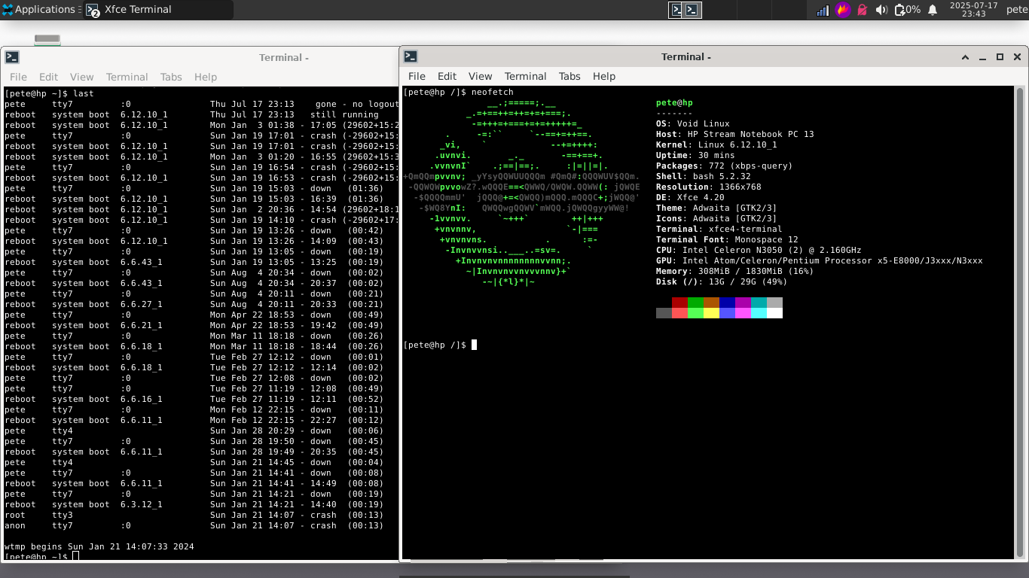Open the volume speaker icon
Image resolution: width=1029 pixels, height=578 pixels.
[882, 10]
